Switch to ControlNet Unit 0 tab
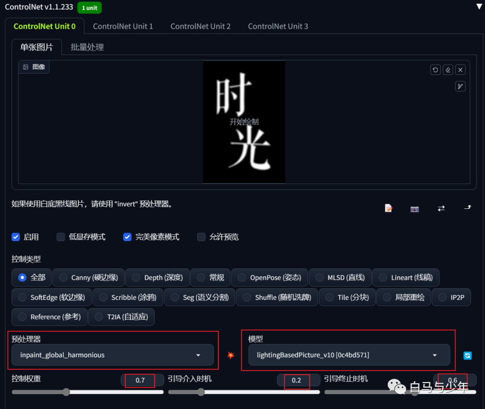 pyautogui.click(x=44, y=26)
